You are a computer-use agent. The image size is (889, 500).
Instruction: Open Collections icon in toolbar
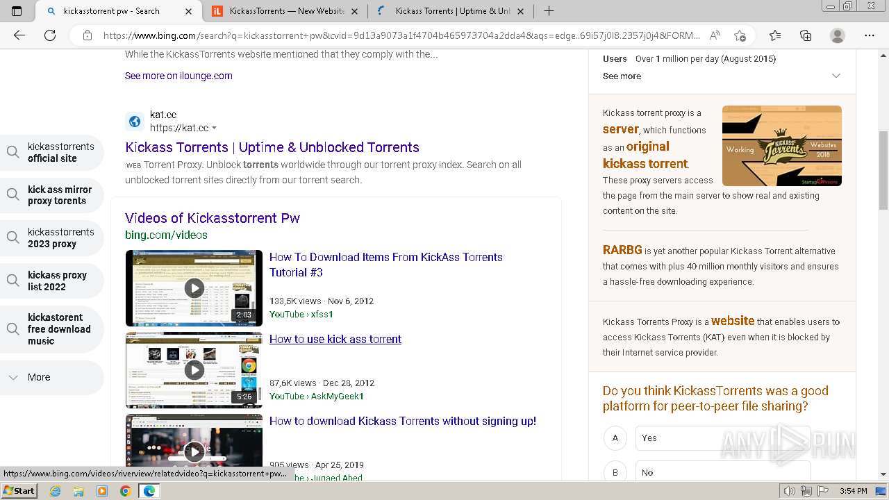tap(806, 35)
